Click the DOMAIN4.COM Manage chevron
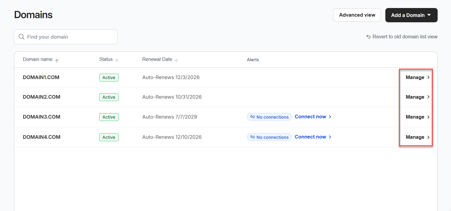The width and height of the screenshot is (451, 211). coord(428,137)
